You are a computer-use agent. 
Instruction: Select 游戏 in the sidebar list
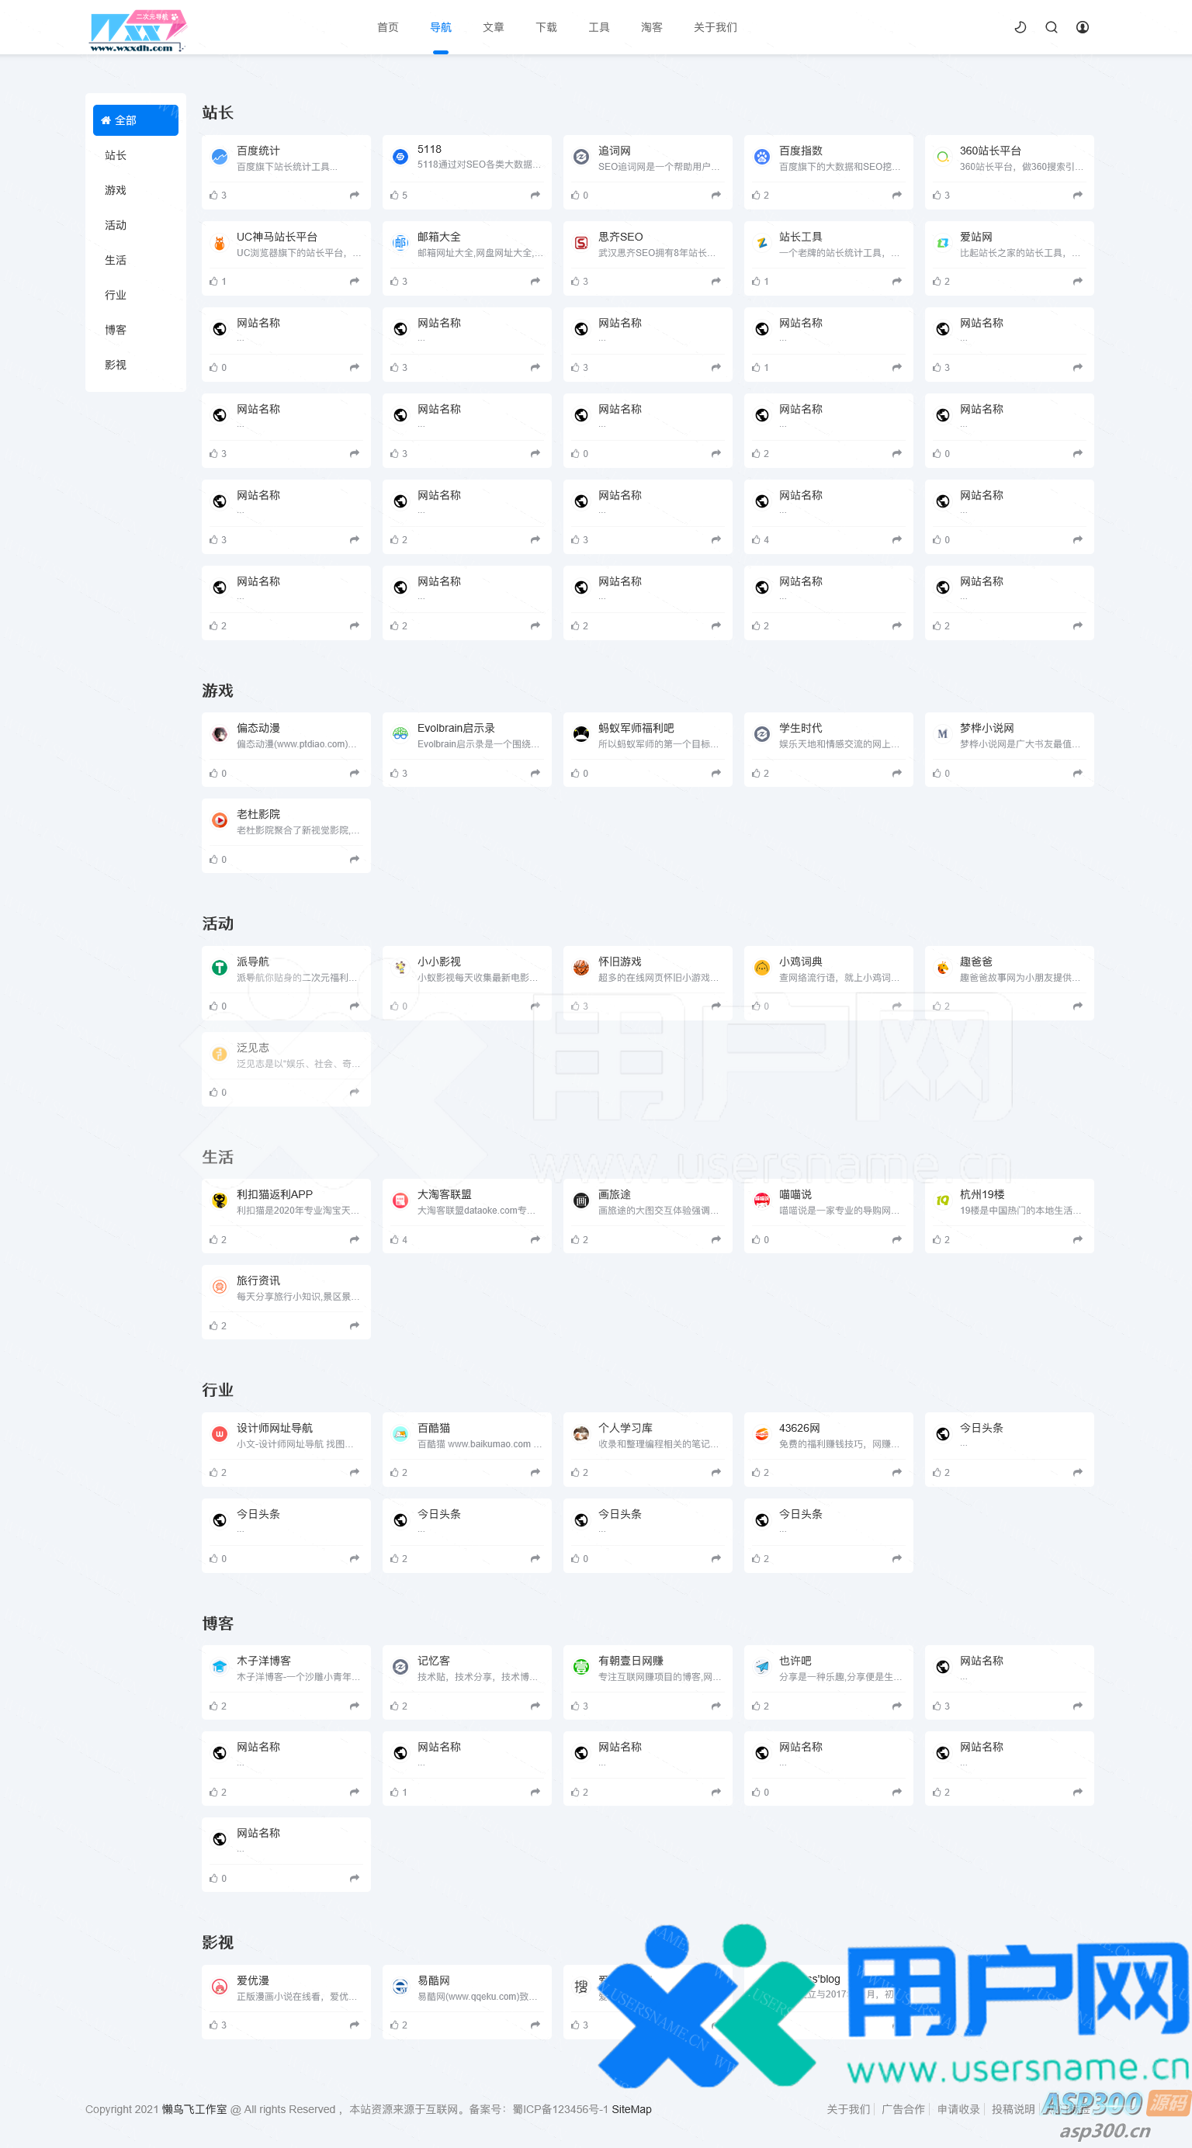point(116,190)
